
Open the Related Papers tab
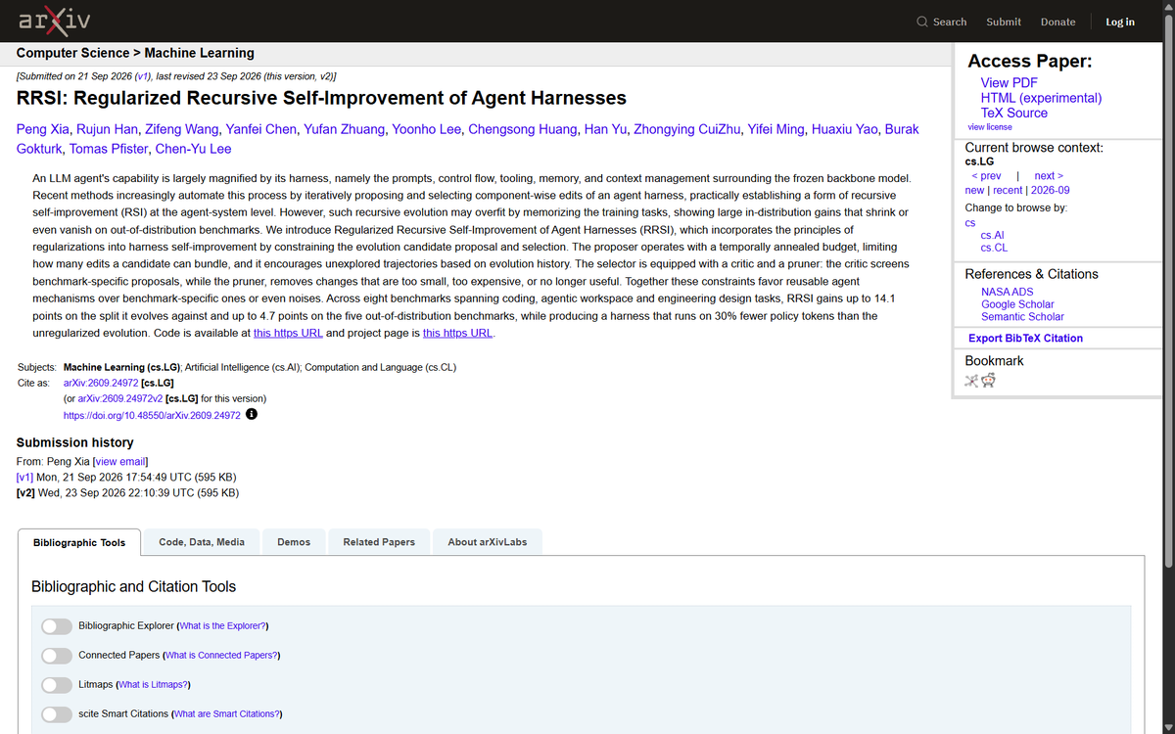coord(379,542)
